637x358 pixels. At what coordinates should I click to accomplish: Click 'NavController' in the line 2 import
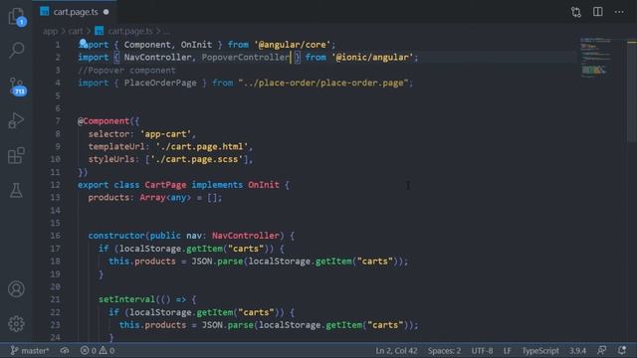click(157, 58)
